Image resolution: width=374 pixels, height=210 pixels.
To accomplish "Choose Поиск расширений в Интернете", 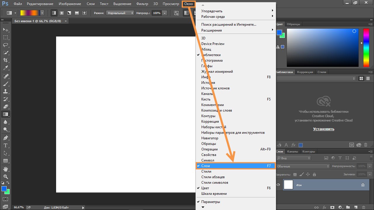I will click(x=228, y=25).
